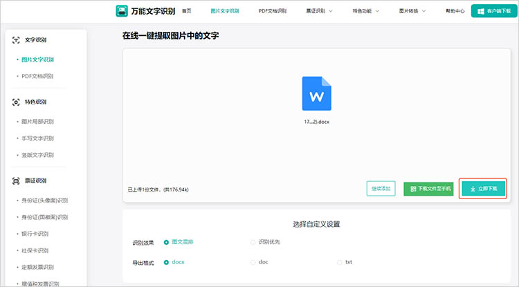Click the 选择自定义设置 heading
519x287 pixels.
click(x=316, y=224)
